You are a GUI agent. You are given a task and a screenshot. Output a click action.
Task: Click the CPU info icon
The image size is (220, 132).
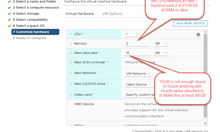tap(198, 34)
